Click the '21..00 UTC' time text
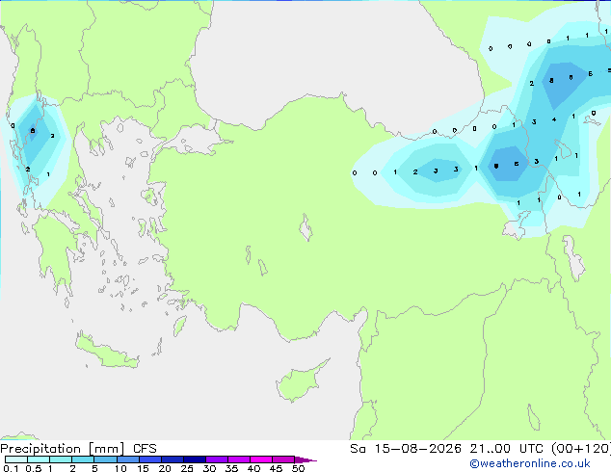This screenshot has width=611, height=472. [505, 449]
